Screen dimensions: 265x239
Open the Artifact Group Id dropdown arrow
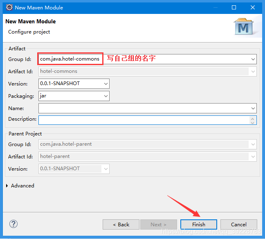point(253,59)
